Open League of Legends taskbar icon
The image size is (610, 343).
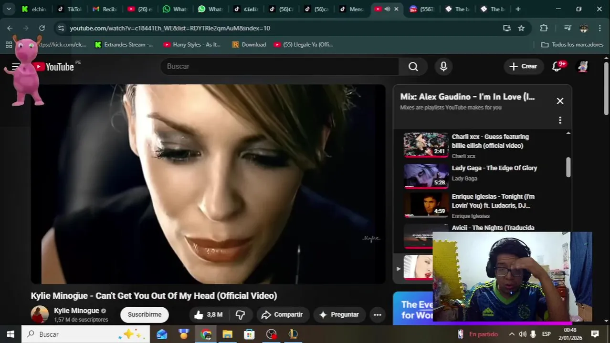pyautogui.click(x=293, y=334)
